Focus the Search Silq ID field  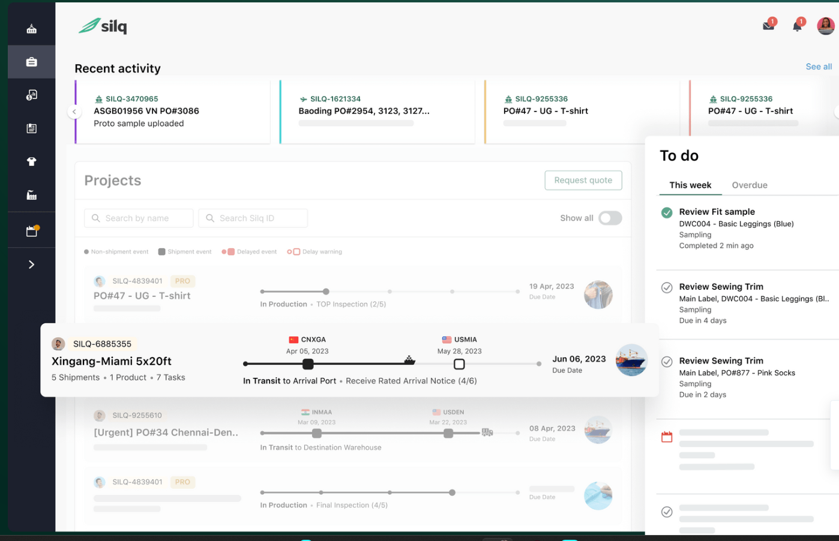coord(253,218)
